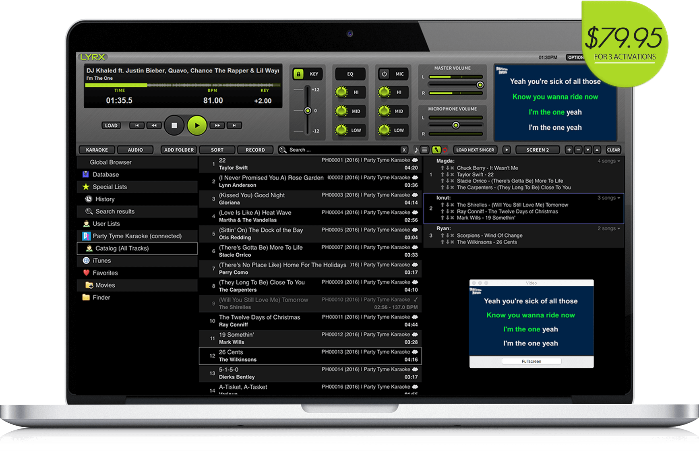Remove a singer with the minus button
This screenshot has height=451, width=699.
578,150
